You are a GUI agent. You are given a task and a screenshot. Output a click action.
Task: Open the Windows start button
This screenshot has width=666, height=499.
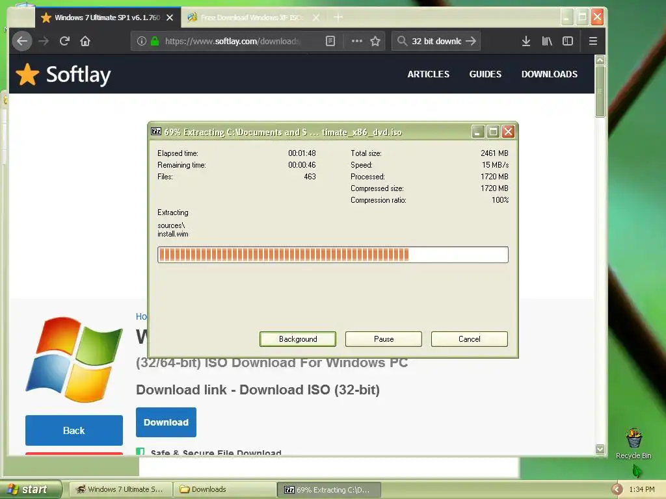coord(31,489)
